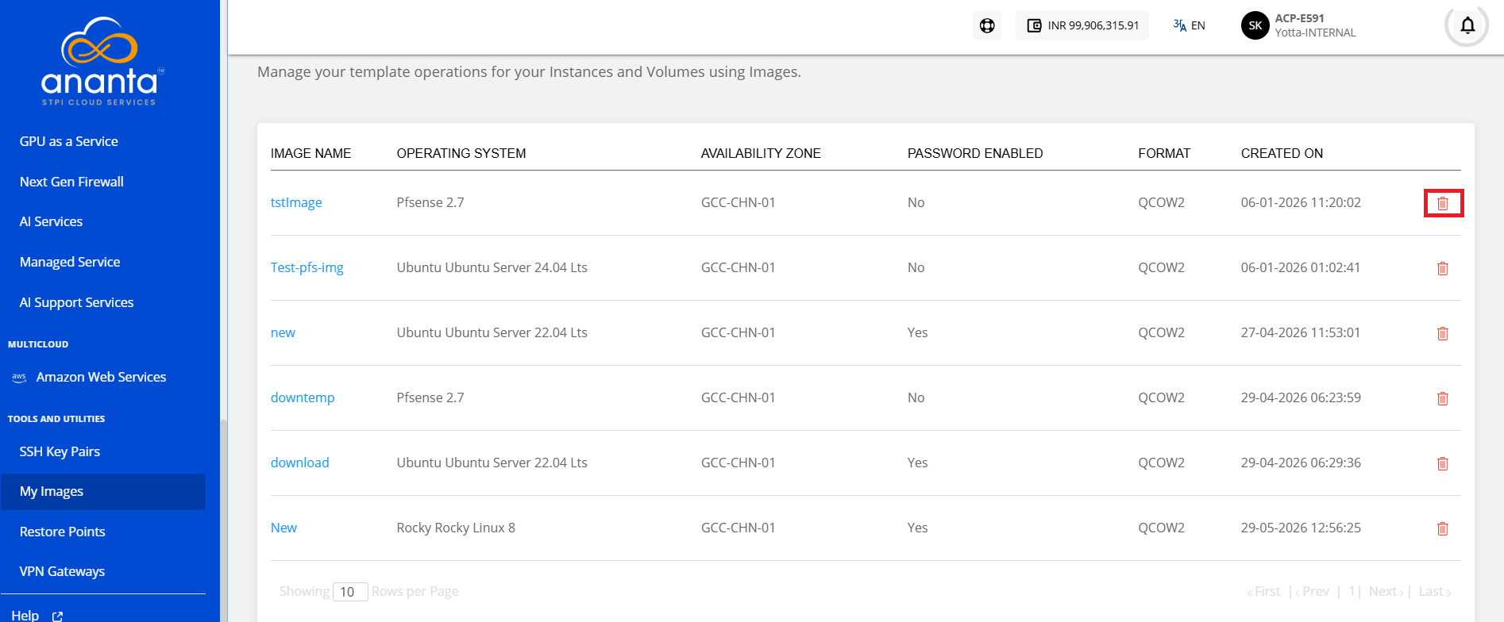Open tstImage image details
The image size is (1504, 622).
point(296,202)
